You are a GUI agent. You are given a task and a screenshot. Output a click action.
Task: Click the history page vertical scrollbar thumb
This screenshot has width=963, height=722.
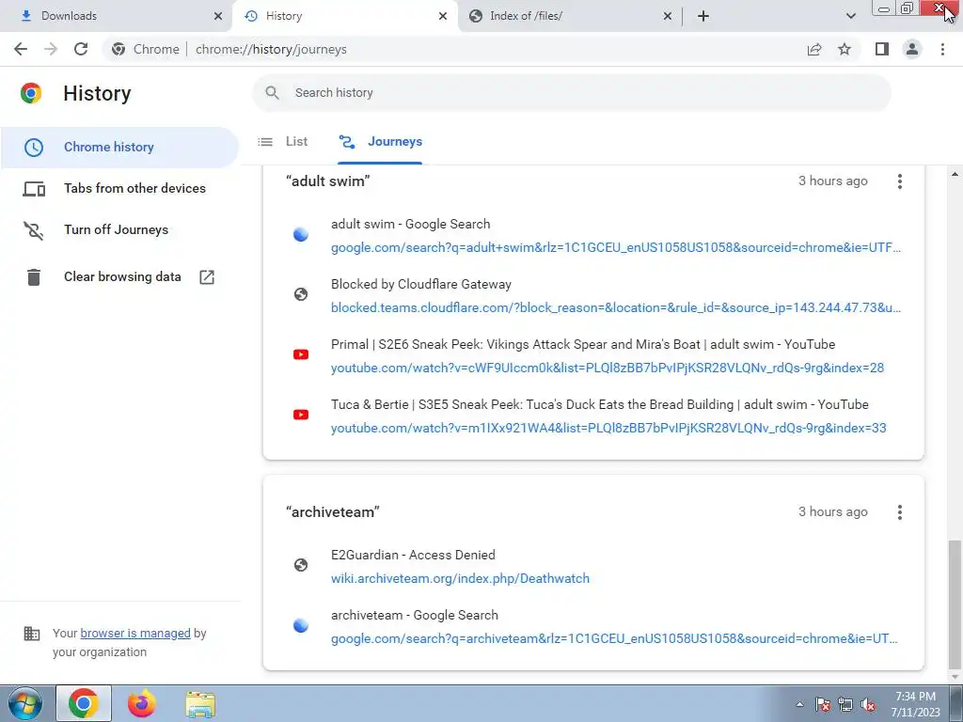[954, 604]
